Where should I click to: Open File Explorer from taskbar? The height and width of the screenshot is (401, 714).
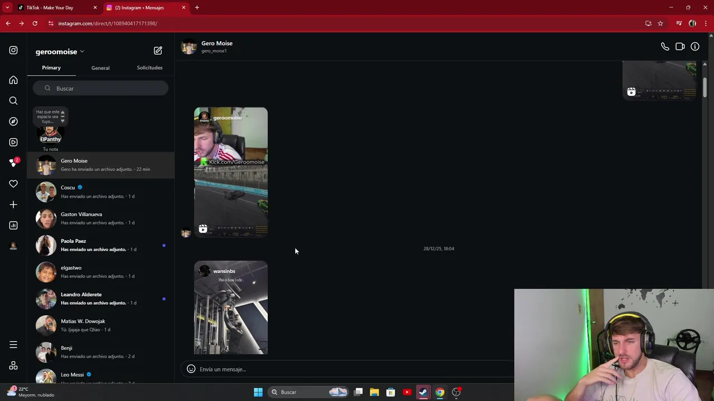coord(374,392)
